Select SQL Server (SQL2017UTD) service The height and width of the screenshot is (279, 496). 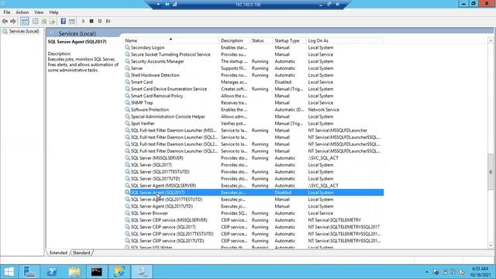155,179
